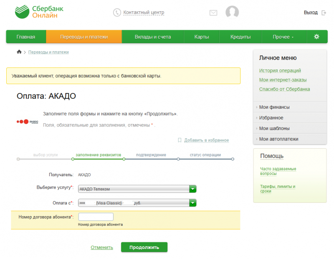
Task: Open Мои интернет-заказы link
Action: [283, 80]
